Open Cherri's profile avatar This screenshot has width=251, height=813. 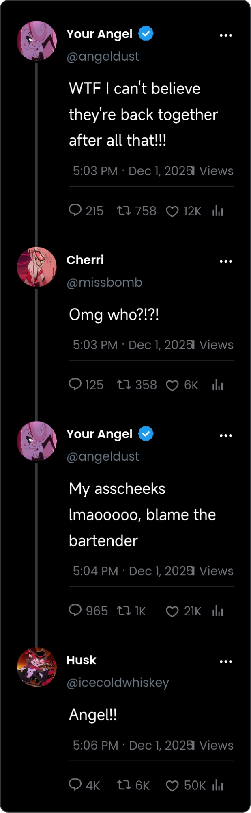pos(37,267)
